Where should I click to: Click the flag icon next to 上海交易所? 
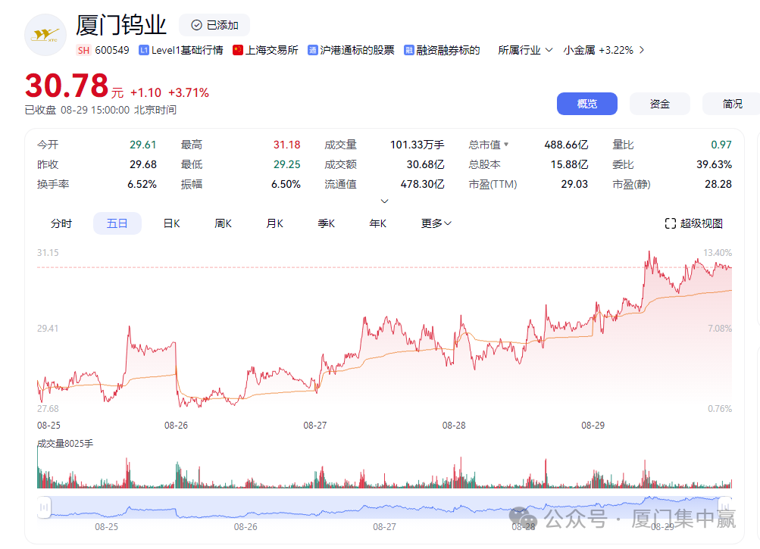click(x=235, y=50)
